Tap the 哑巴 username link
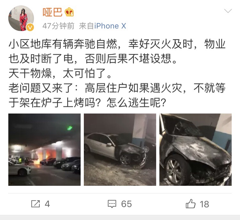The width and height of the screenshot is (240, 220). [52, 12]
